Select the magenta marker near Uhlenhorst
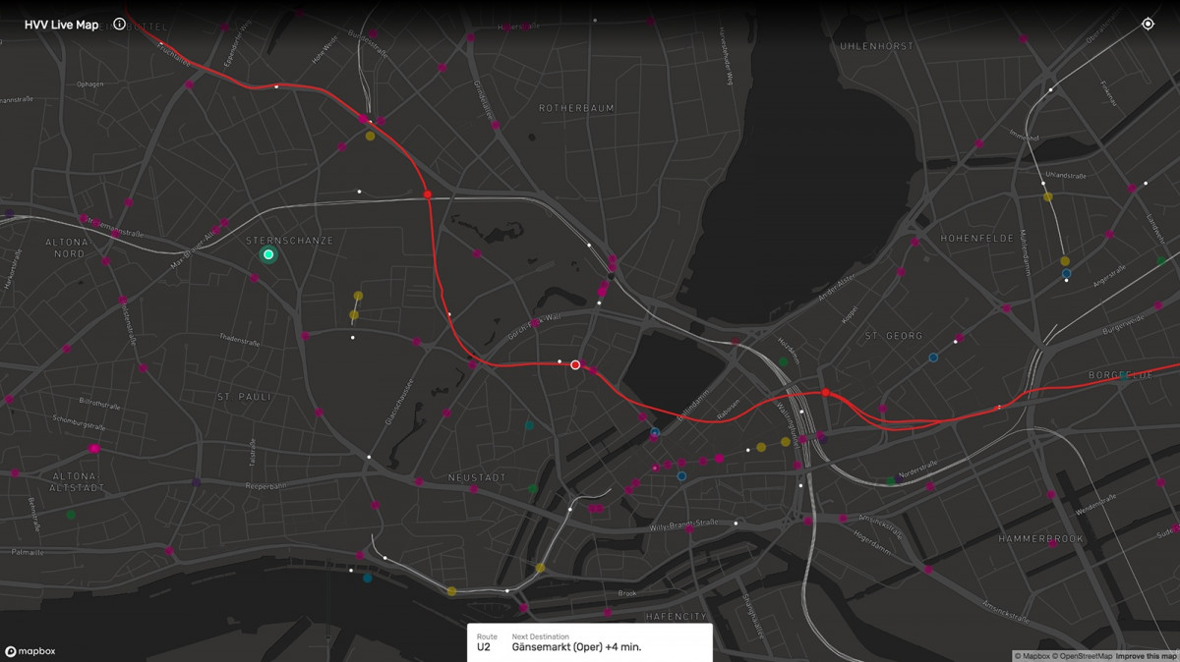Screen dimensions: 1180x662 [1023, 38]
